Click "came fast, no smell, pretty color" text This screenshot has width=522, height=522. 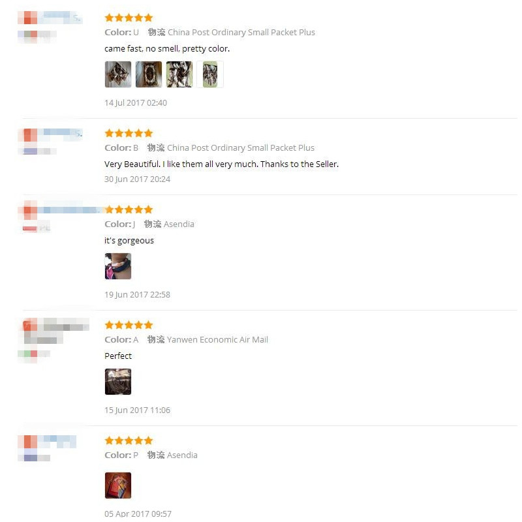pyautogui.click(x=167, y=48)
